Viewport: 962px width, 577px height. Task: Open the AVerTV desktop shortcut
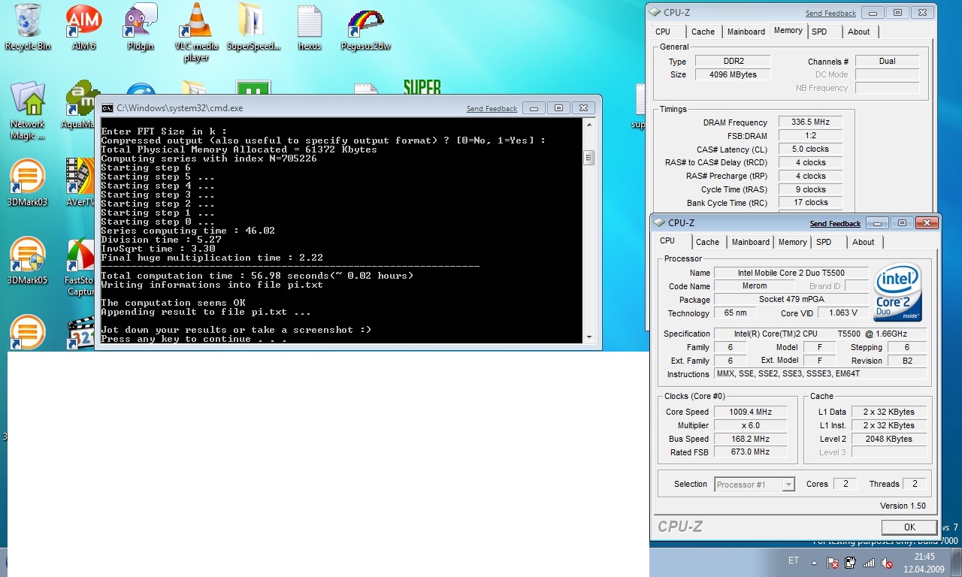tap(78, 183)
